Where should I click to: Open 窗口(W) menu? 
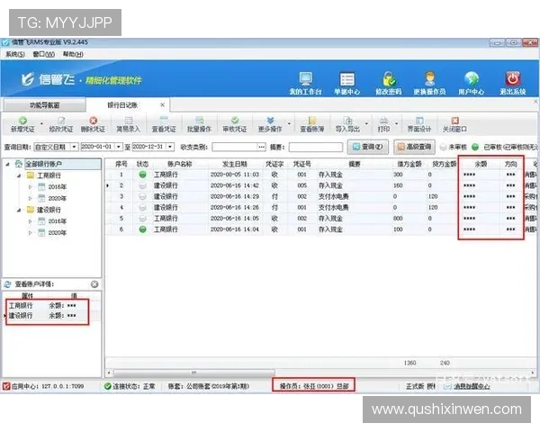click(x=44, y=54)
